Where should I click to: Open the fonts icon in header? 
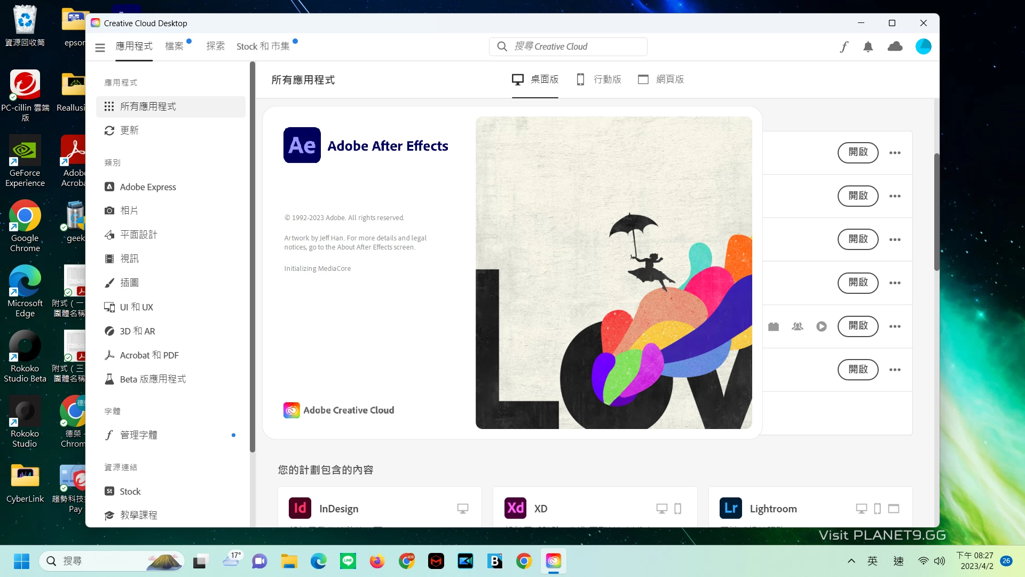pyautogui.click(x=844, y=47)
